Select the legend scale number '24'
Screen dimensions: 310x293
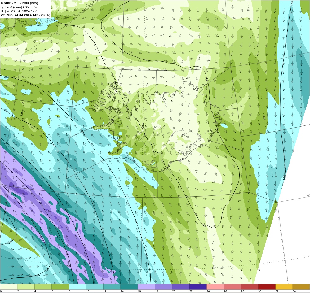pyautogui.click(x=208, y=291)
